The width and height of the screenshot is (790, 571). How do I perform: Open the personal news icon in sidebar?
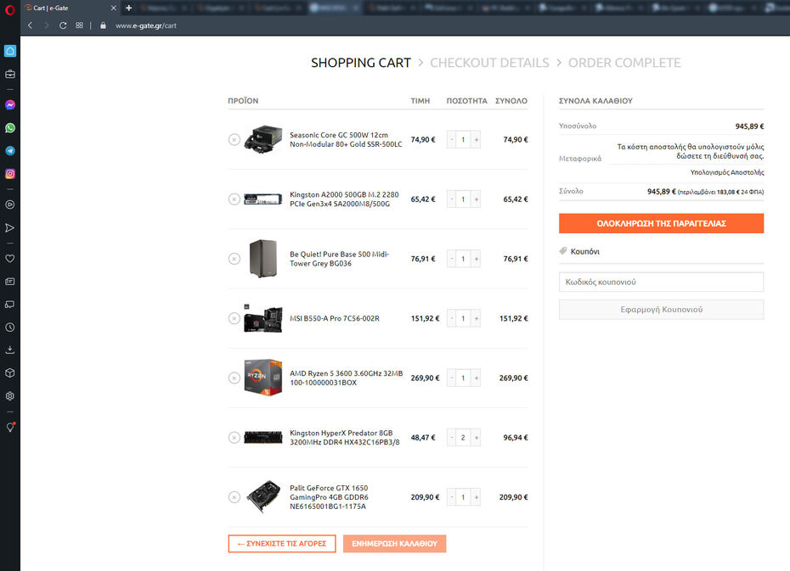point(10,282)
